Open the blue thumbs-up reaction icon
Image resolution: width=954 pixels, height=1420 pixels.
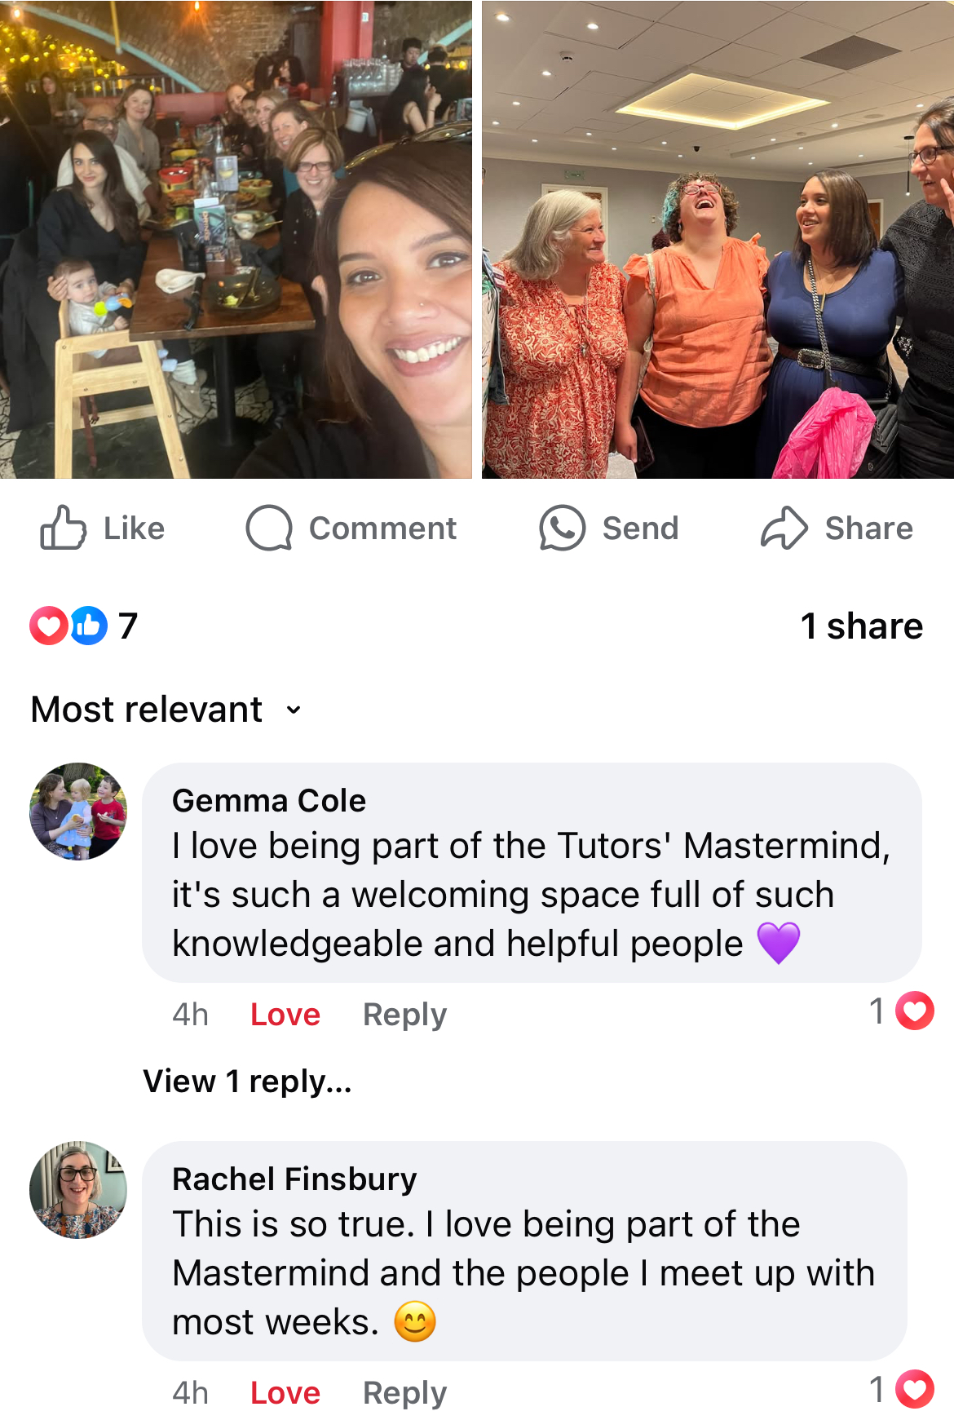88,626
